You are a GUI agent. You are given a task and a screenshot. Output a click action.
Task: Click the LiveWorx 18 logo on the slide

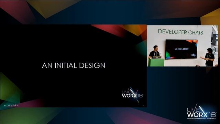tap(132, 94)
